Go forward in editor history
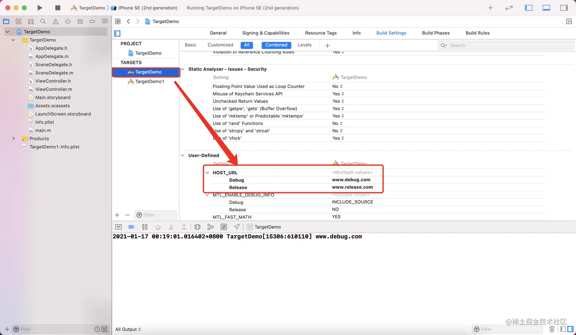 coord(138,21)
